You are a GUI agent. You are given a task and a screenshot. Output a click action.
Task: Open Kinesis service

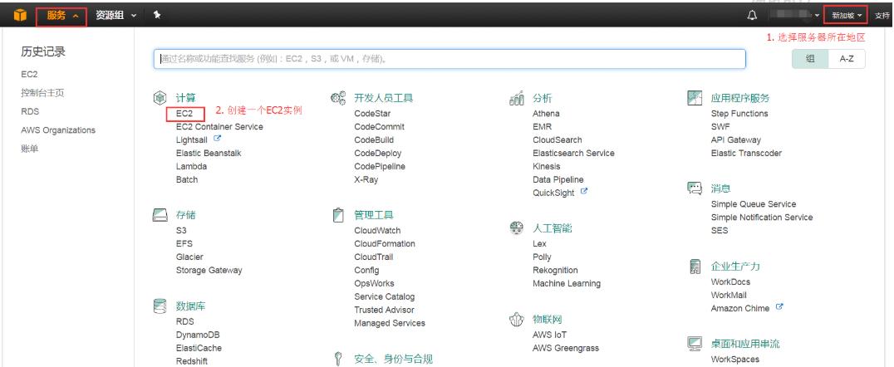547,166
